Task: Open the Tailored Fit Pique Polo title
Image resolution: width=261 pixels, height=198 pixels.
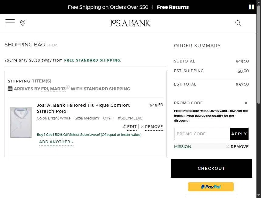Action: coord(83,108)
